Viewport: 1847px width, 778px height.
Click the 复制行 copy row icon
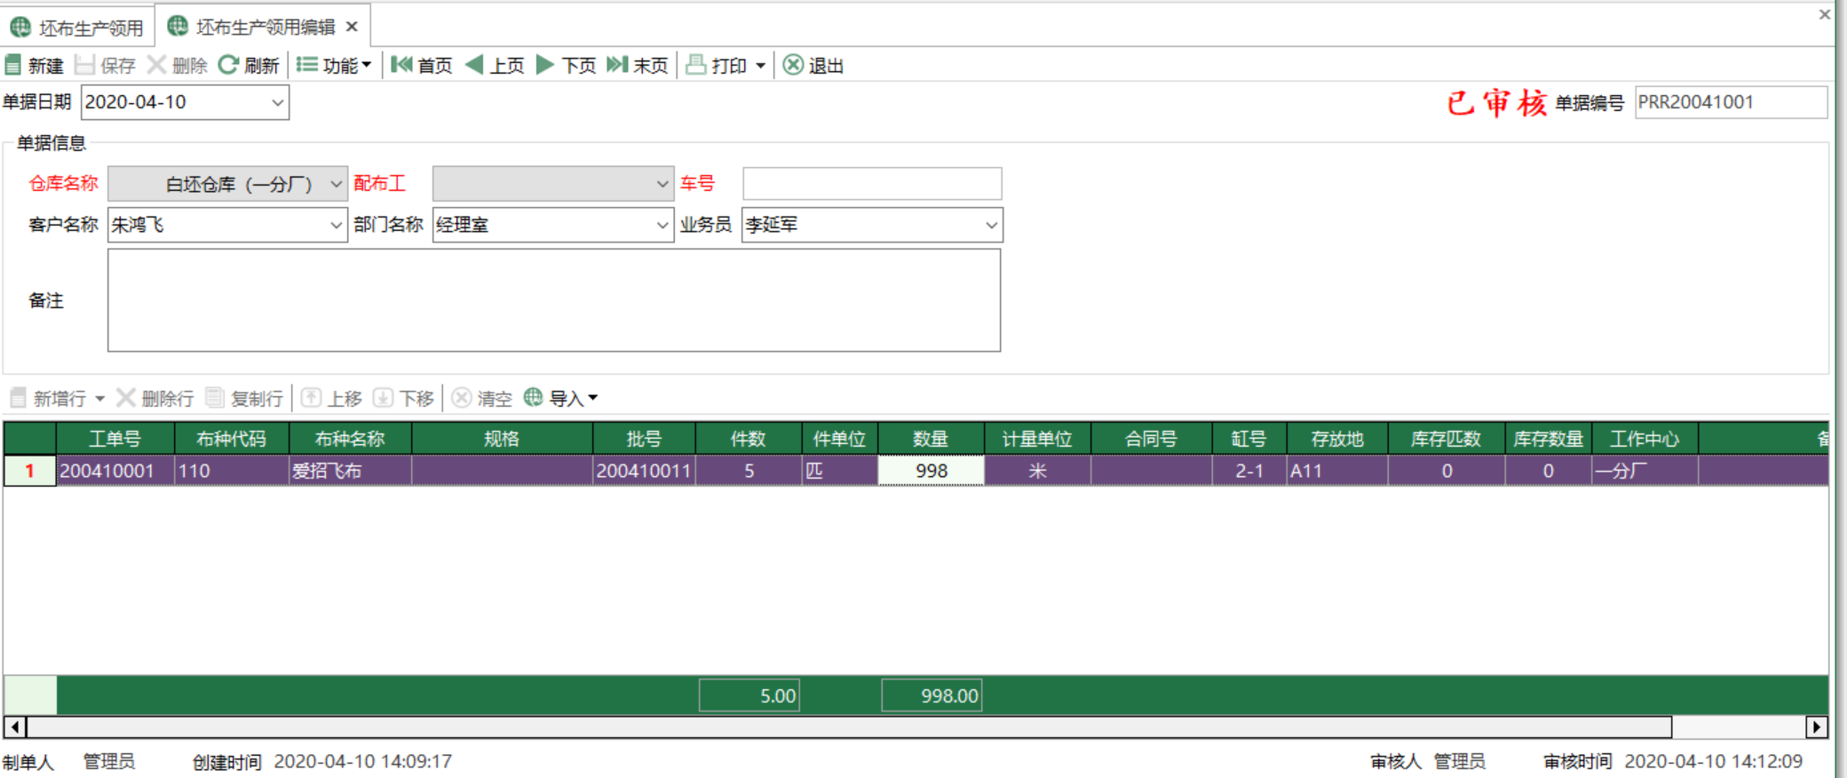214,397
